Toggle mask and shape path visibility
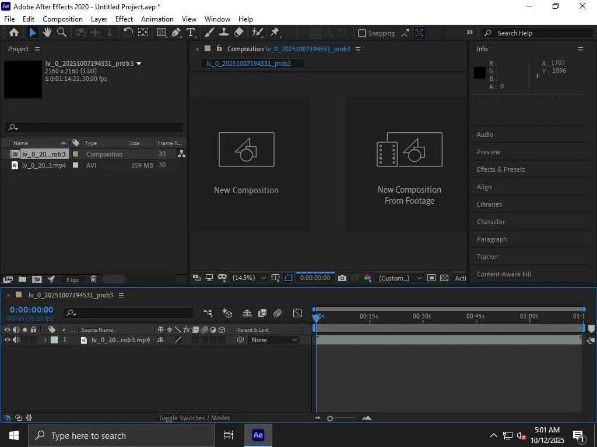The width and height of the screenshot is (597, 447). pyautogui.click(x=289, y=278)
